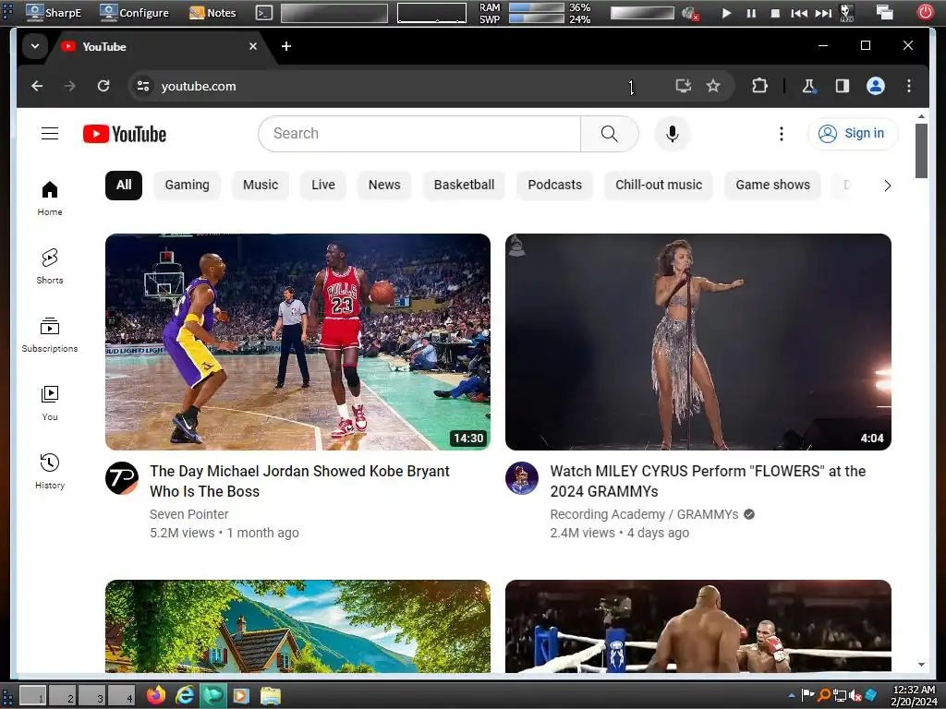Viewport: 946px width, 709px height.
Task: Open the browser extensions puzzle icon
Action: (x=759, y=86)
